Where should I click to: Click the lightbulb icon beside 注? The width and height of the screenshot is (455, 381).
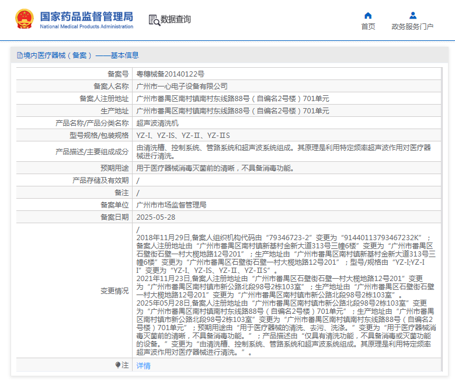click(x=118, y=365)
